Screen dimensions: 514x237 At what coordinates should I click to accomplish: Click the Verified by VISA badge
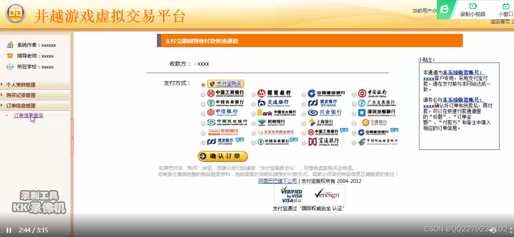291,195
